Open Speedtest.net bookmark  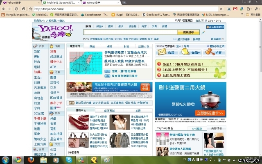click(95, 15)
